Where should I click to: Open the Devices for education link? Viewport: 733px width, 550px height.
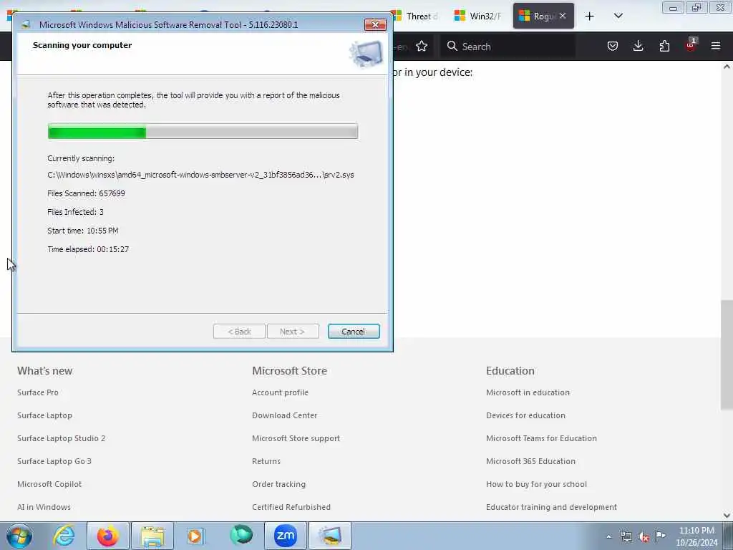[x=525, y=415]
